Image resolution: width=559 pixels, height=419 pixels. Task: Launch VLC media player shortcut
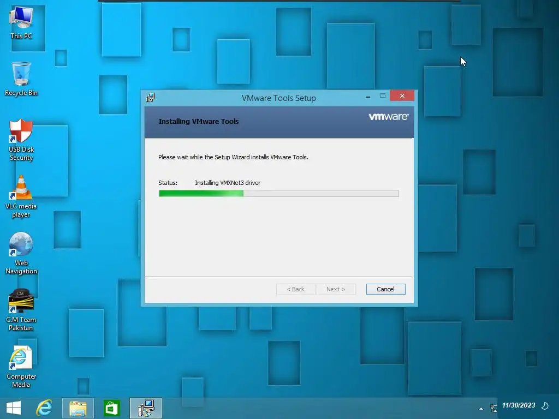21,196
